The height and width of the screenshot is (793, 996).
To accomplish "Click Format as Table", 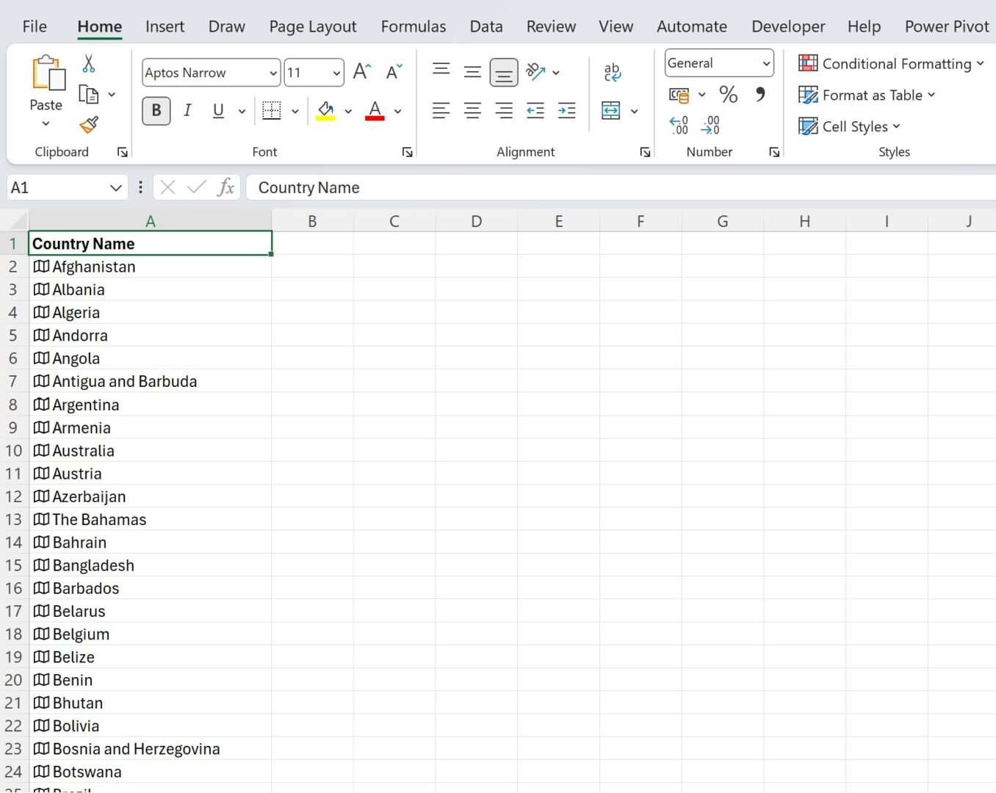I will [867, 95].
